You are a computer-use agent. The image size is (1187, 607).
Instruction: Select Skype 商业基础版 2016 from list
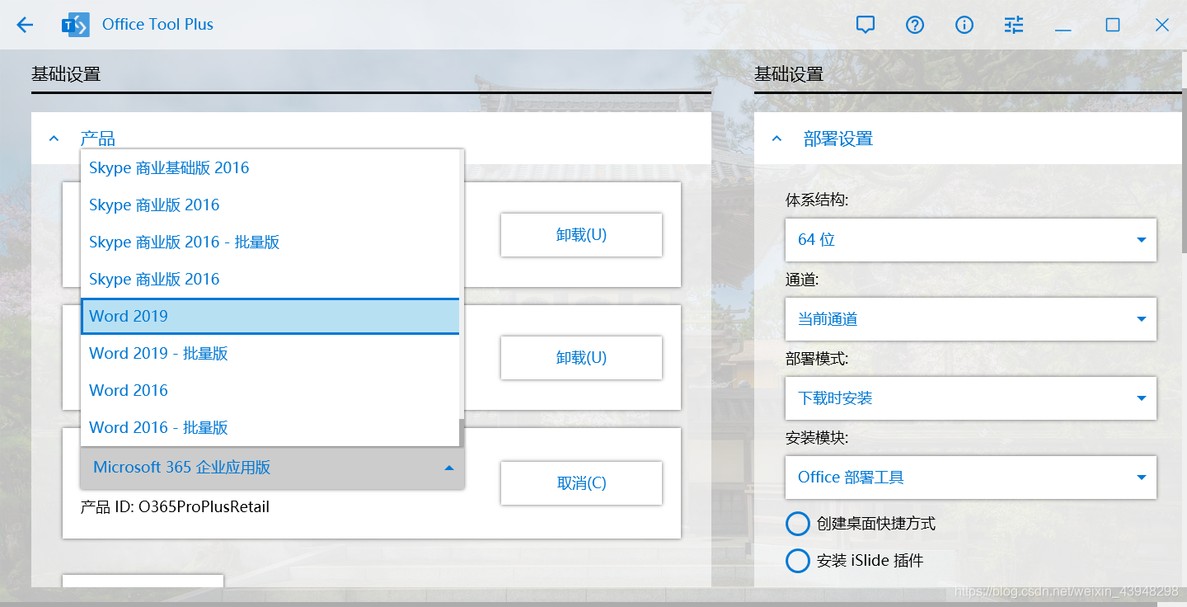pyautogui.click(x=270, y=167)
